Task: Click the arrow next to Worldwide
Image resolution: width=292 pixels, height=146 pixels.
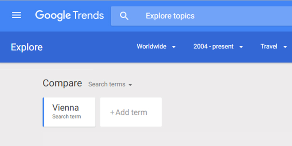Action: 174,47
